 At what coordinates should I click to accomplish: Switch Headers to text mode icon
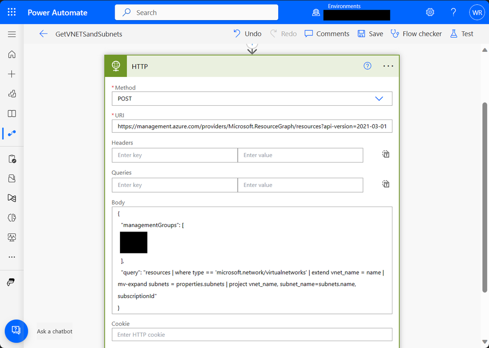(386, 154)
